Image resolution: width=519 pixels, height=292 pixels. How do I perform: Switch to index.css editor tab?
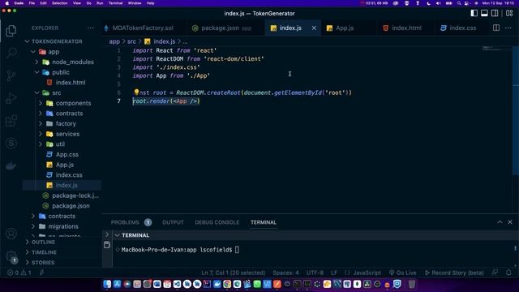462,28
